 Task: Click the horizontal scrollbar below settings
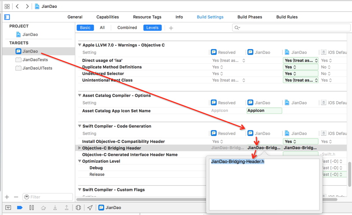point(206,199)
